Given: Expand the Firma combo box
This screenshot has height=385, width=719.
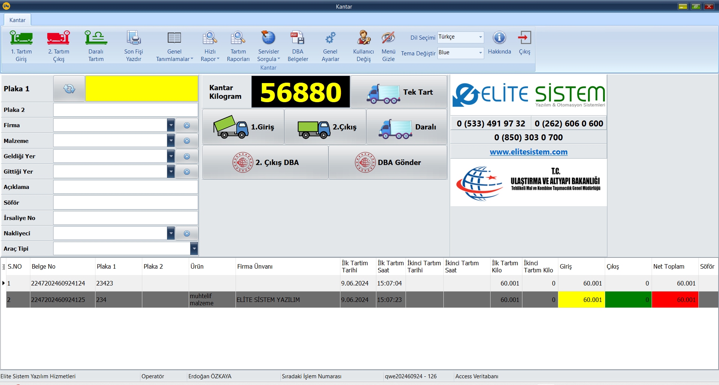Looking at the screenshot, I should click(x=171, y=125).
